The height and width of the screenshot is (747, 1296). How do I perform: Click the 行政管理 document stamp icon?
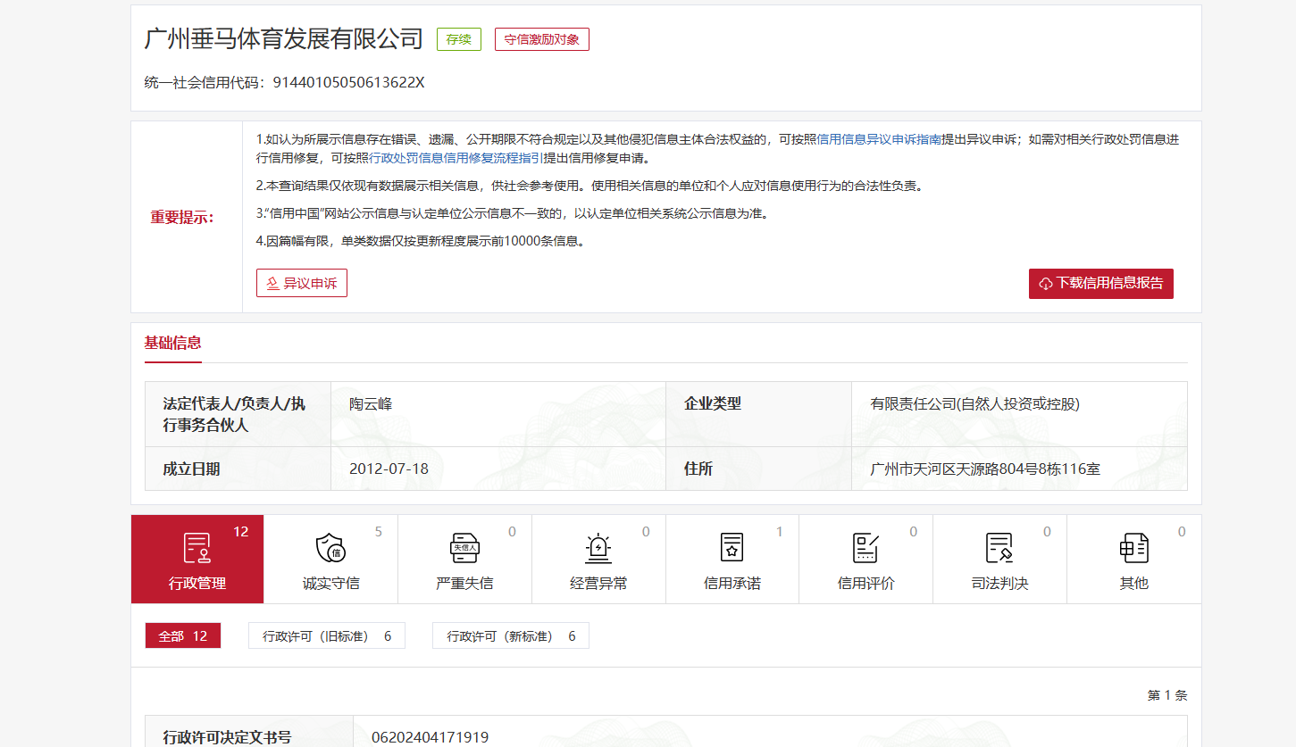(x=196, y=547)
